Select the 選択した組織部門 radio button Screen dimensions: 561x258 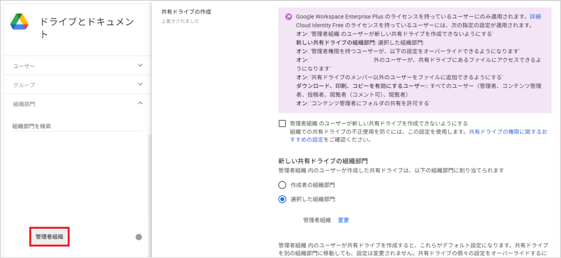tap(283, 199)
